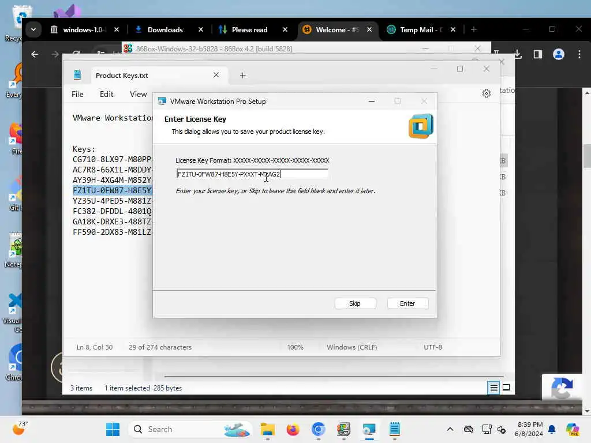Open the File menu in Notepad
The width and height of the screenshot is (591, 443).
click(77, 94)
